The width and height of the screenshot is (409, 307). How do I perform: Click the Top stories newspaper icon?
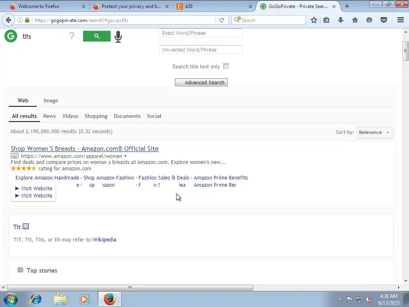[x=20, y=270]
